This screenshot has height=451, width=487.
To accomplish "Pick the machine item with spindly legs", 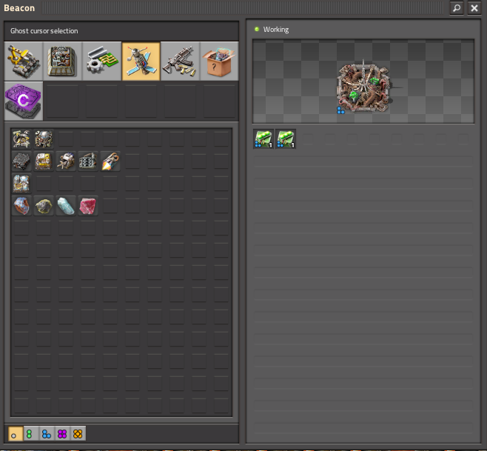I will [x=66, y=161].
